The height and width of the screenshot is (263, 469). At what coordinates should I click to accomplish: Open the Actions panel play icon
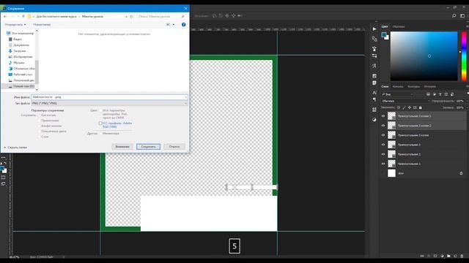click(x=374, y=29)
